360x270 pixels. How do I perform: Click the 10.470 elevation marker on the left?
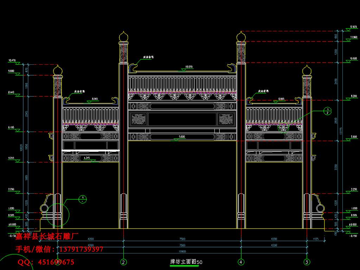click(12, 61)
